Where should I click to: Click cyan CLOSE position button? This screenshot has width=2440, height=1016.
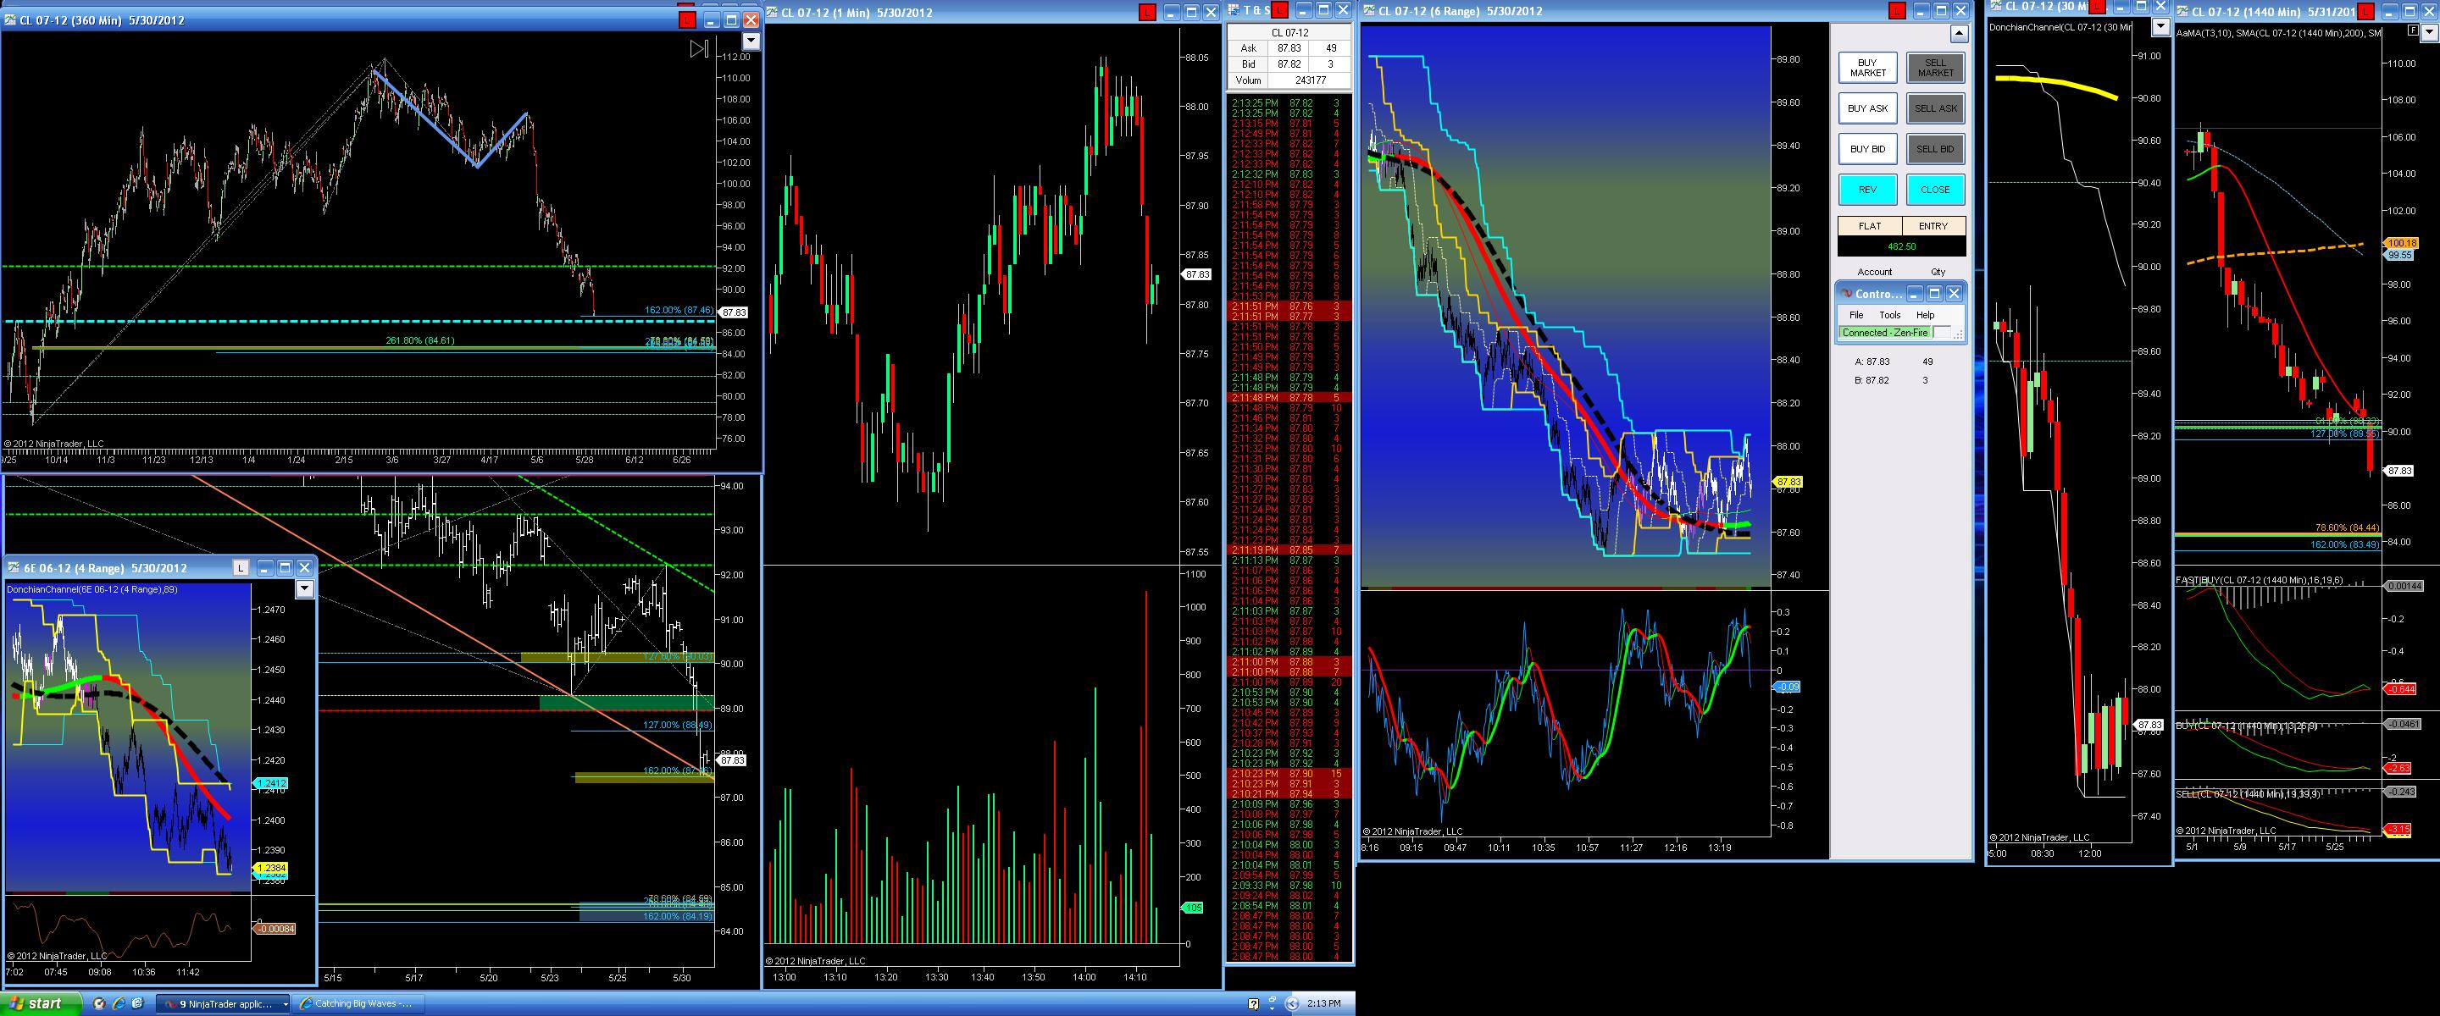pyautogui.click(x=1935, y=190)
